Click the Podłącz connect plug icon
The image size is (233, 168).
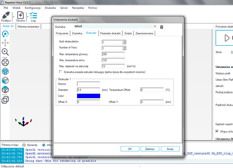tap(6, 15)
